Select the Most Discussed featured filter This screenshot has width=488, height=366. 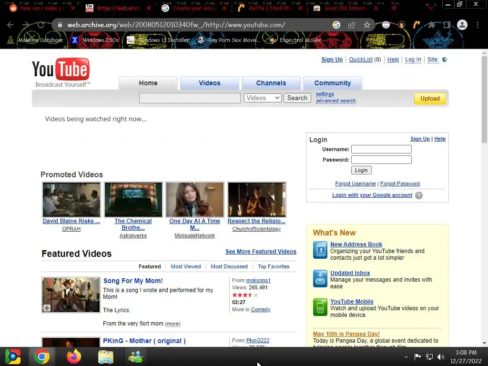click(229, 266)
